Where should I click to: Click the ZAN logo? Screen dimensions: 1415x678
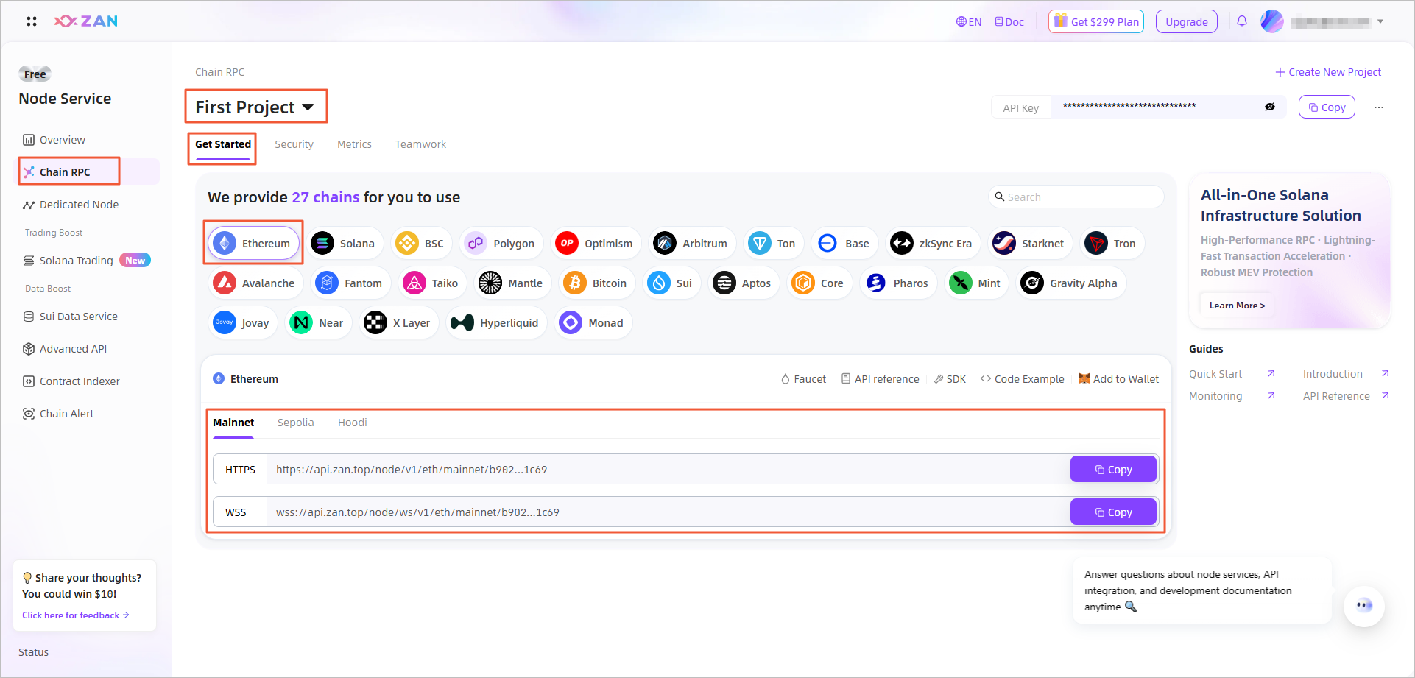[86, 21]
